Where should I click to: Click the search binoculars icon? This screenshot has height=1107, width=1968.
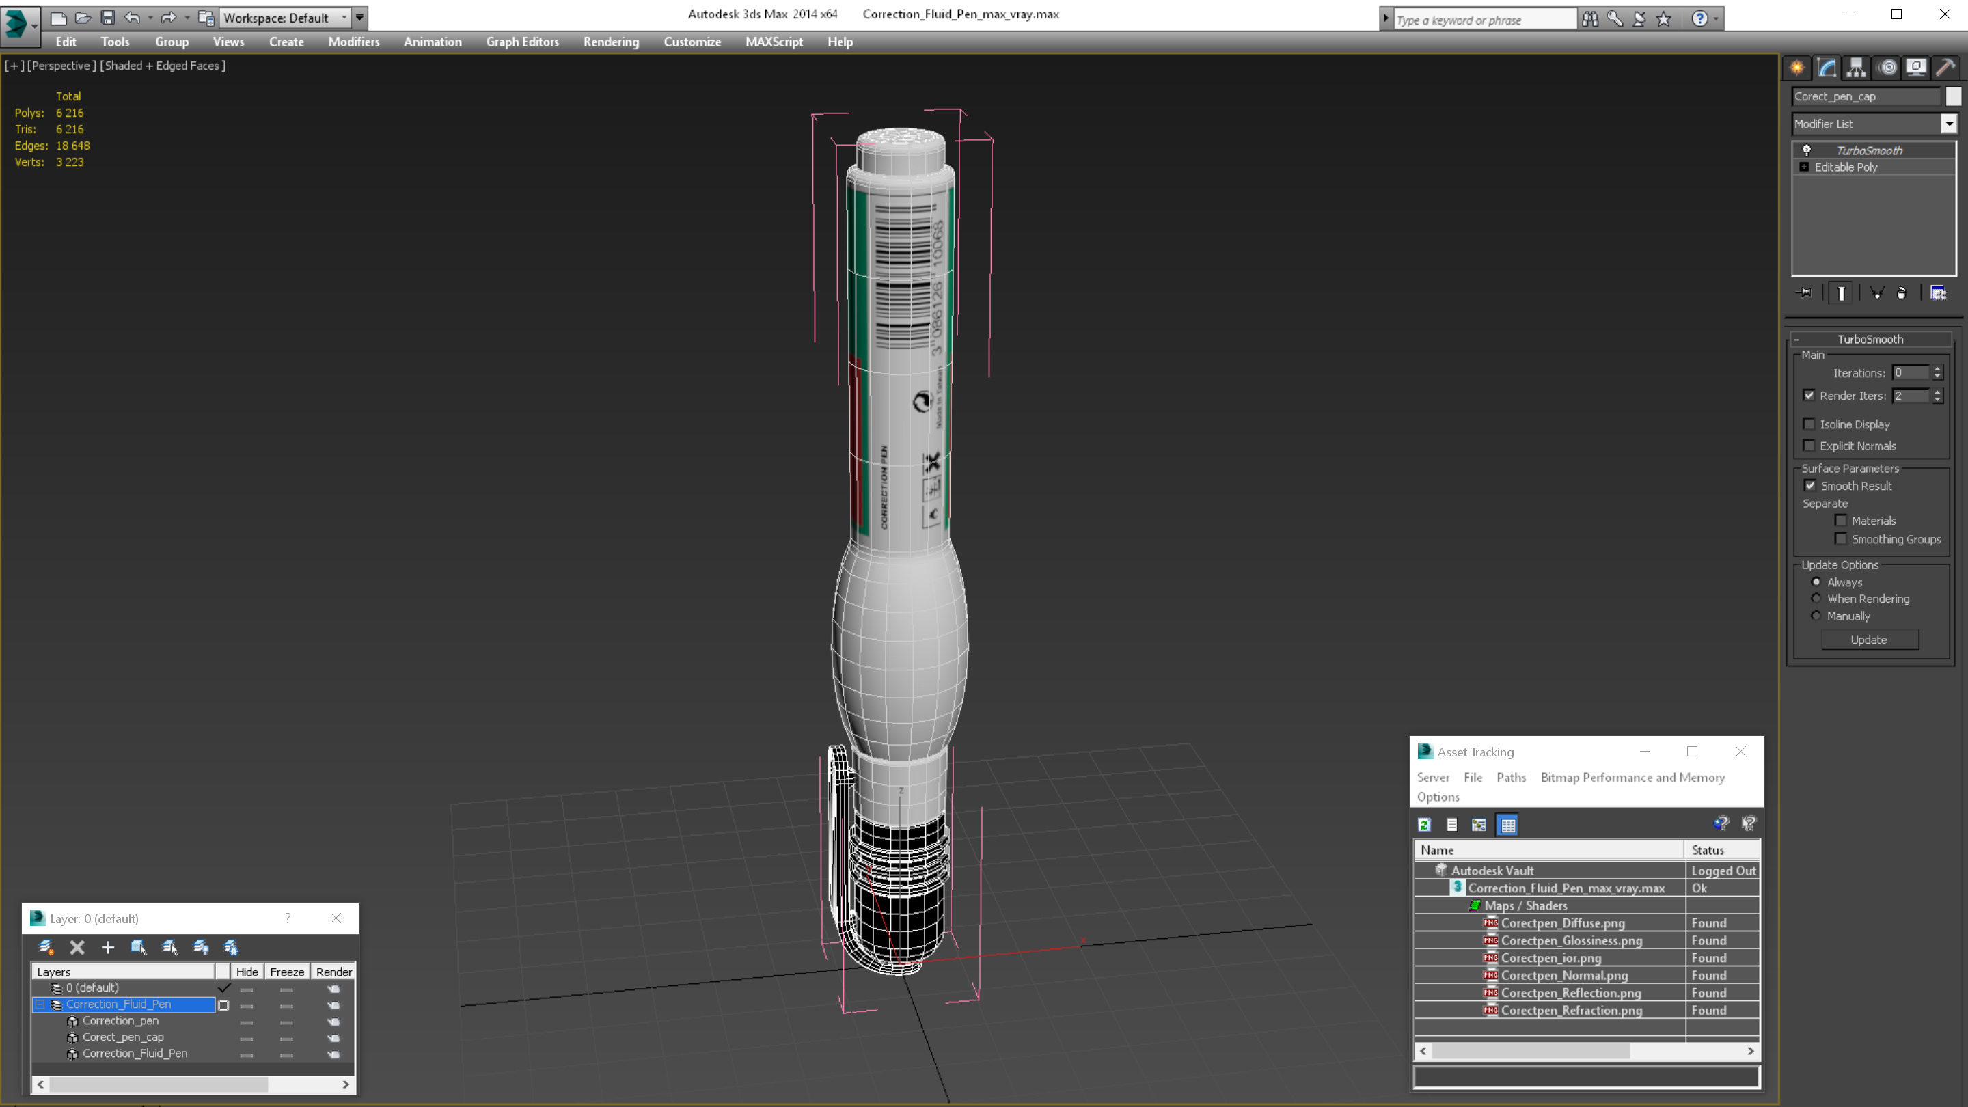(x=1590, y=19)
